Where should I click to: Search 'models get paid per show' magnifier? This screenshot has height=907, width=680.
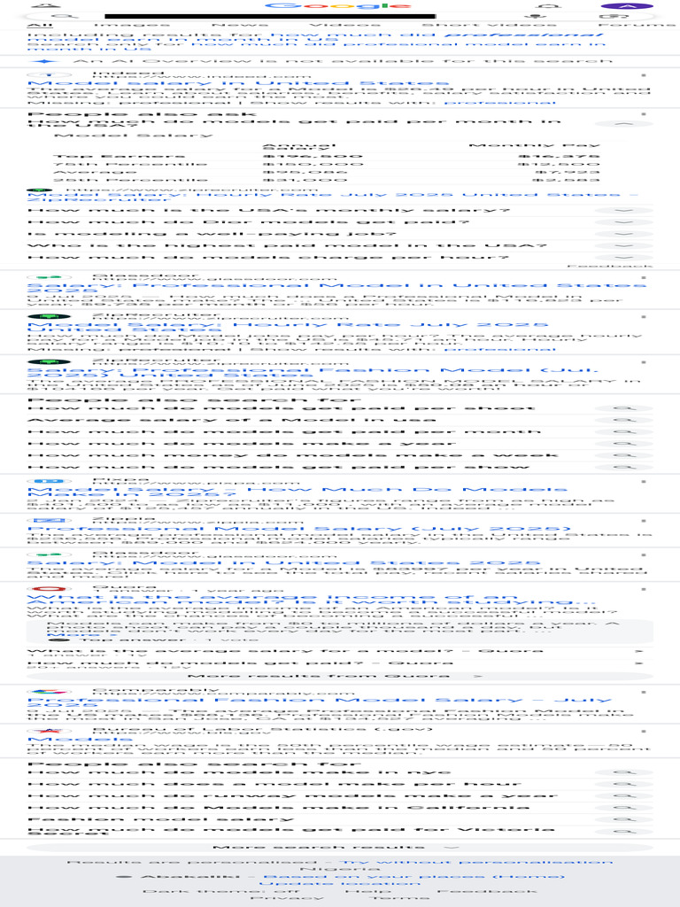tap(624, 467)
